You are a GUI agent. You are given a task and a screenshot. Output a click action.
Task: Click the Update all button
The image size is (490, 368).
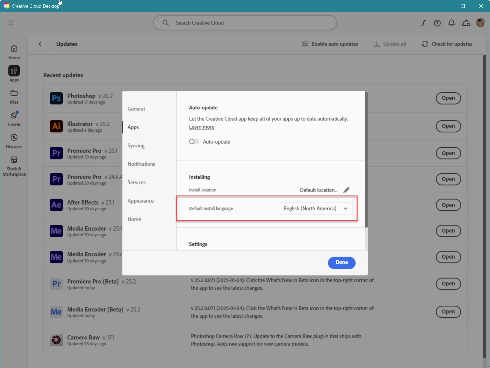point(390,44)
